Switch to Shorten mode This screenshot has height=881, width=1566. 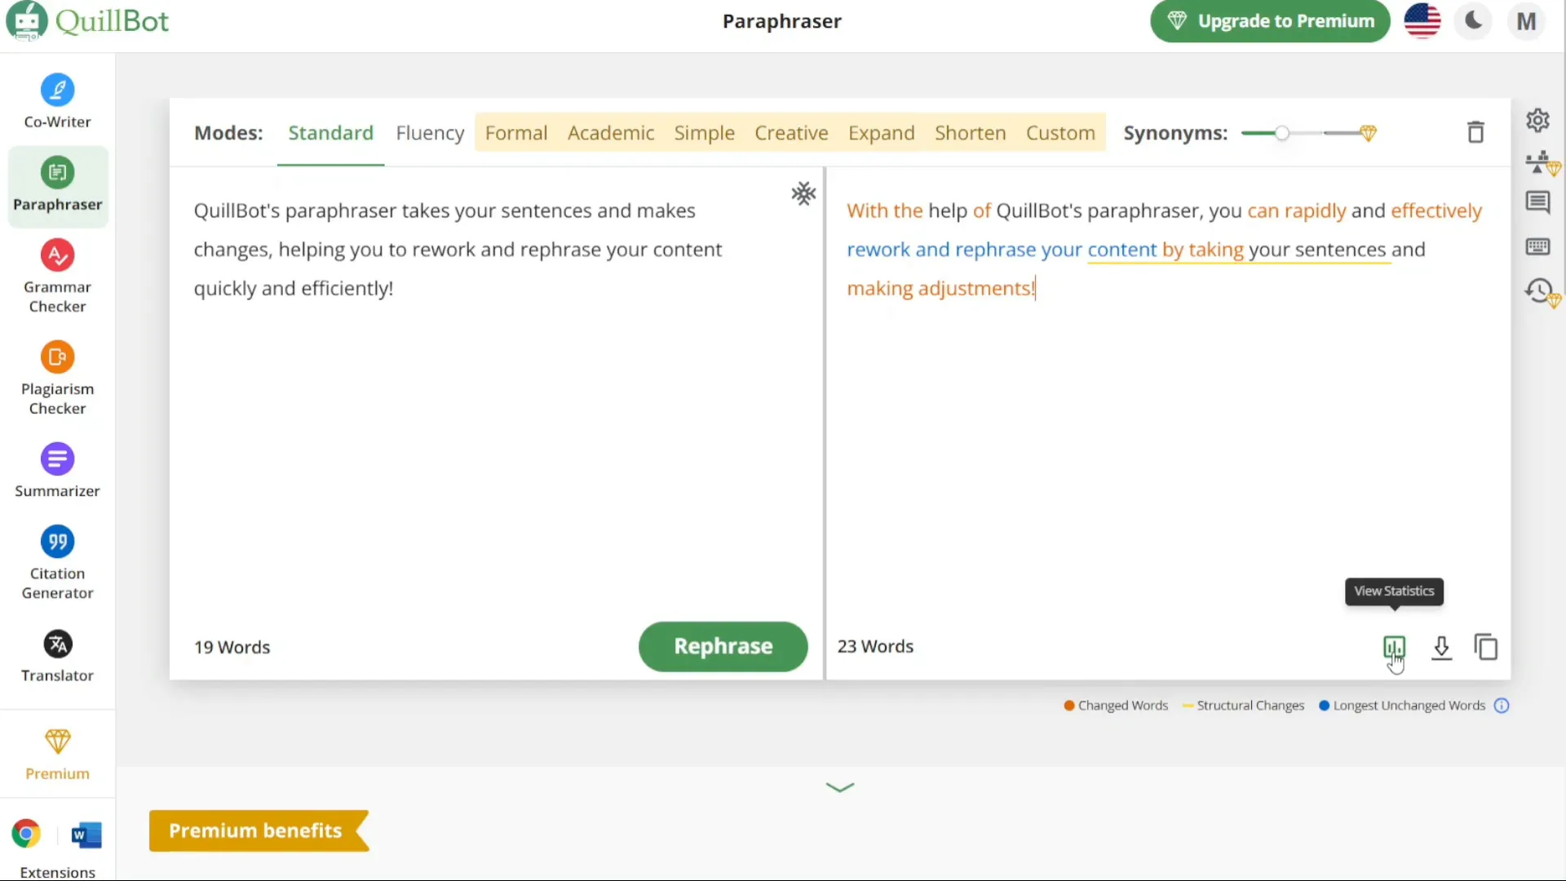click(x=970, y=133)
